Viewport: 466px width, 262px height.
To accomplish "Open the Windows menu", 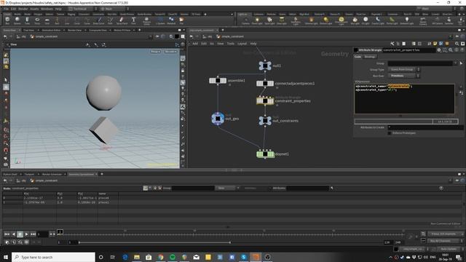I will coord(47,9).
